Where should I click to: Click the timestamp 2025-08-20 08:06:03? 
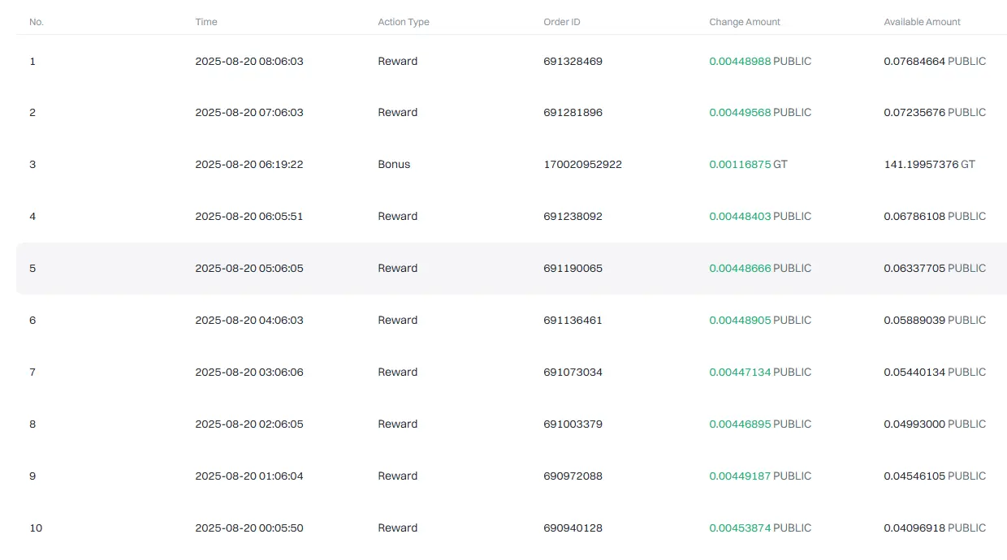[249, 61]
